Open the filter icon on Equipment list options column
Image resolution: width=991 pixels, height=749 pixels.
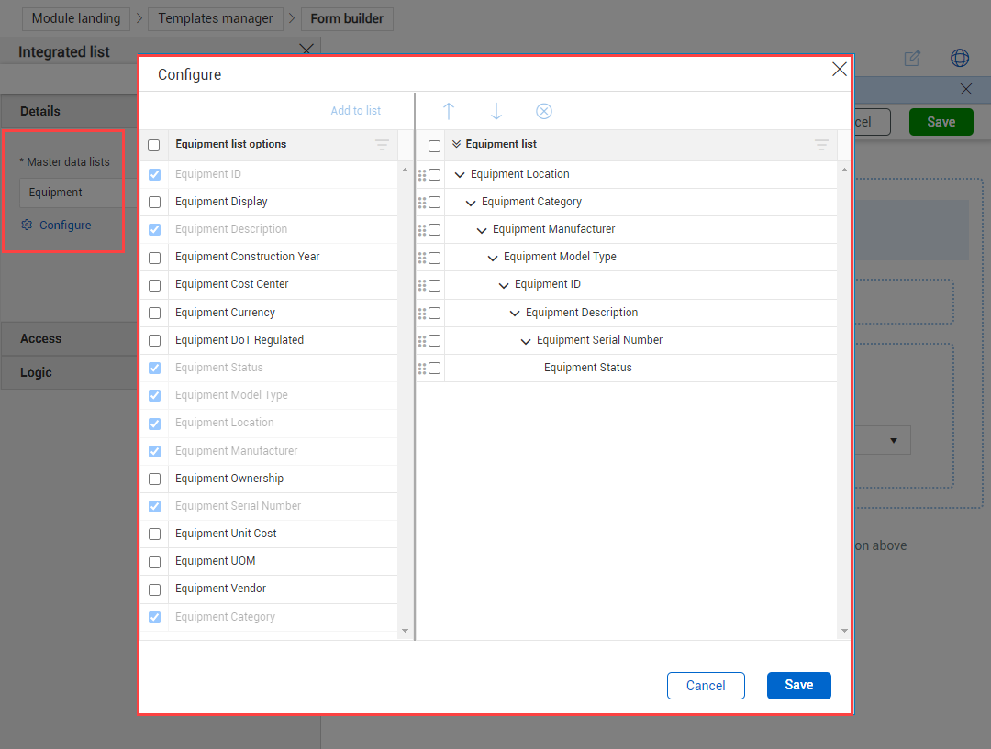(382, 145)
